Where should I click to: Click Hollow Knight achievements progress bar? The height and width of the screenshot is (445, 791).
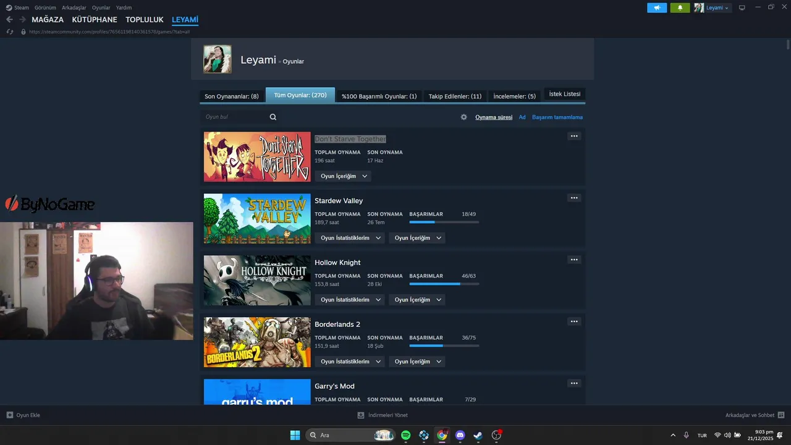click(444, 284)
